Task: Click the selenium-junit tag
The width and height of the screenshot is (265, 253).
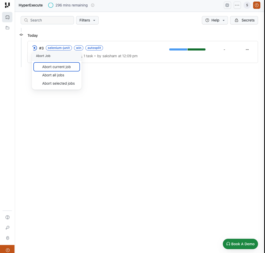Action: coord(59,48)
